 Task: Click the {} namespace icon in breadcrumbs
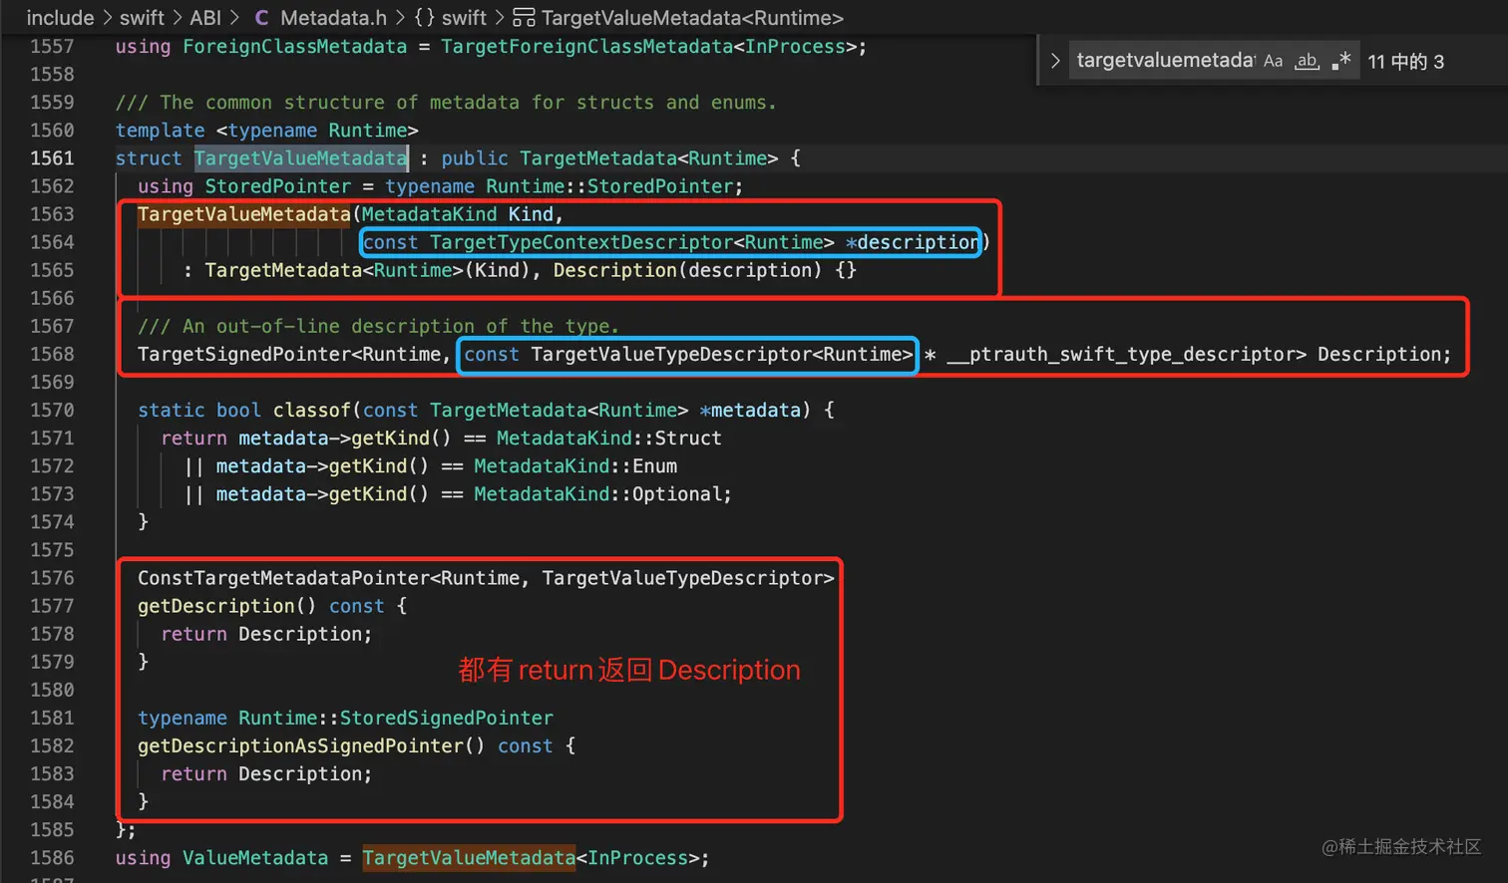(424, 18)
